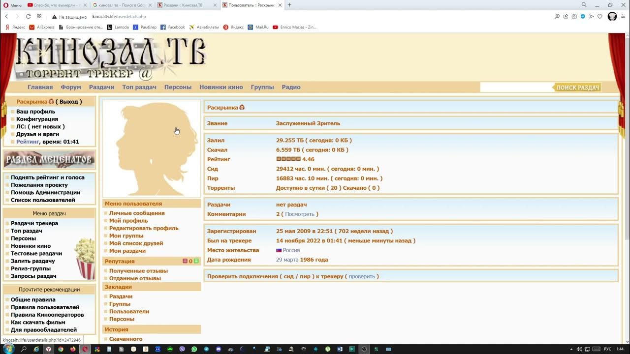Viewport: 630px width, 354px height.
Task: Open the Speed Dial grid icon
Action: point(39,16)
